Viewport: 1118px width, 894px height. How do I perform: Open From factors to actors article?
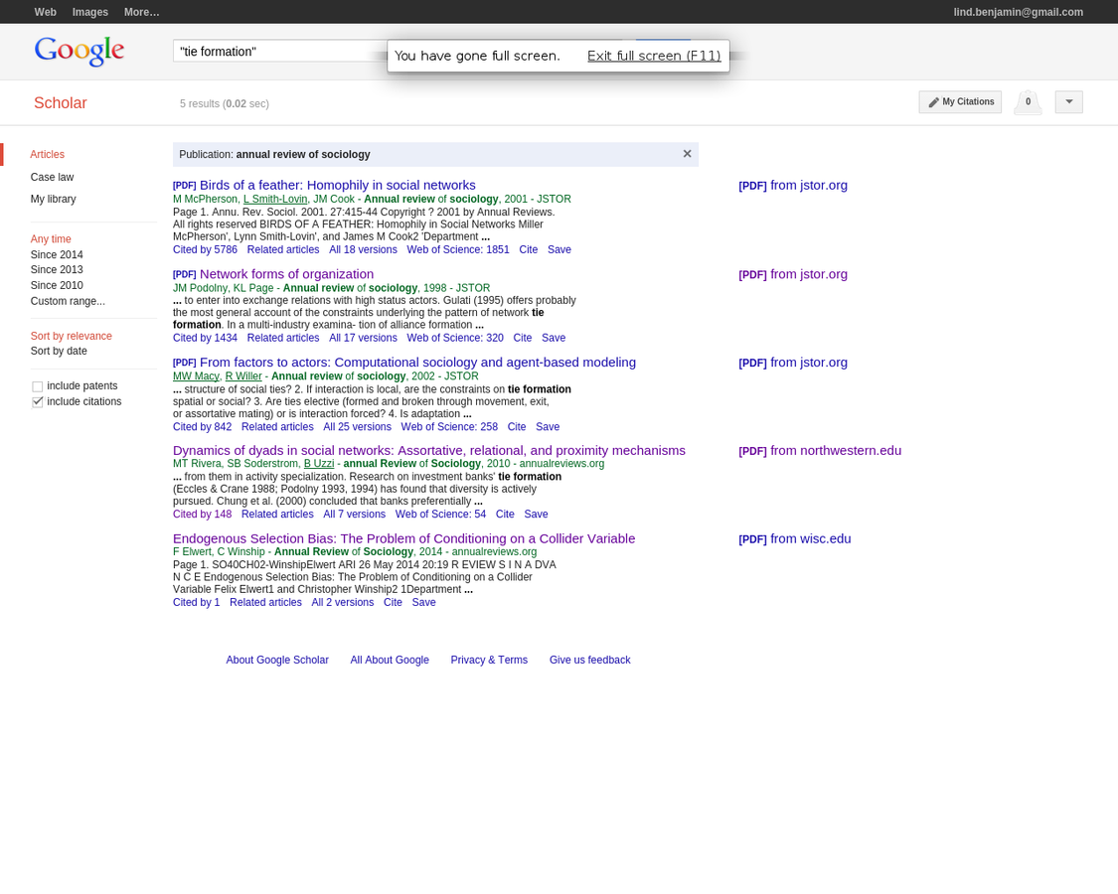[417, 363]
